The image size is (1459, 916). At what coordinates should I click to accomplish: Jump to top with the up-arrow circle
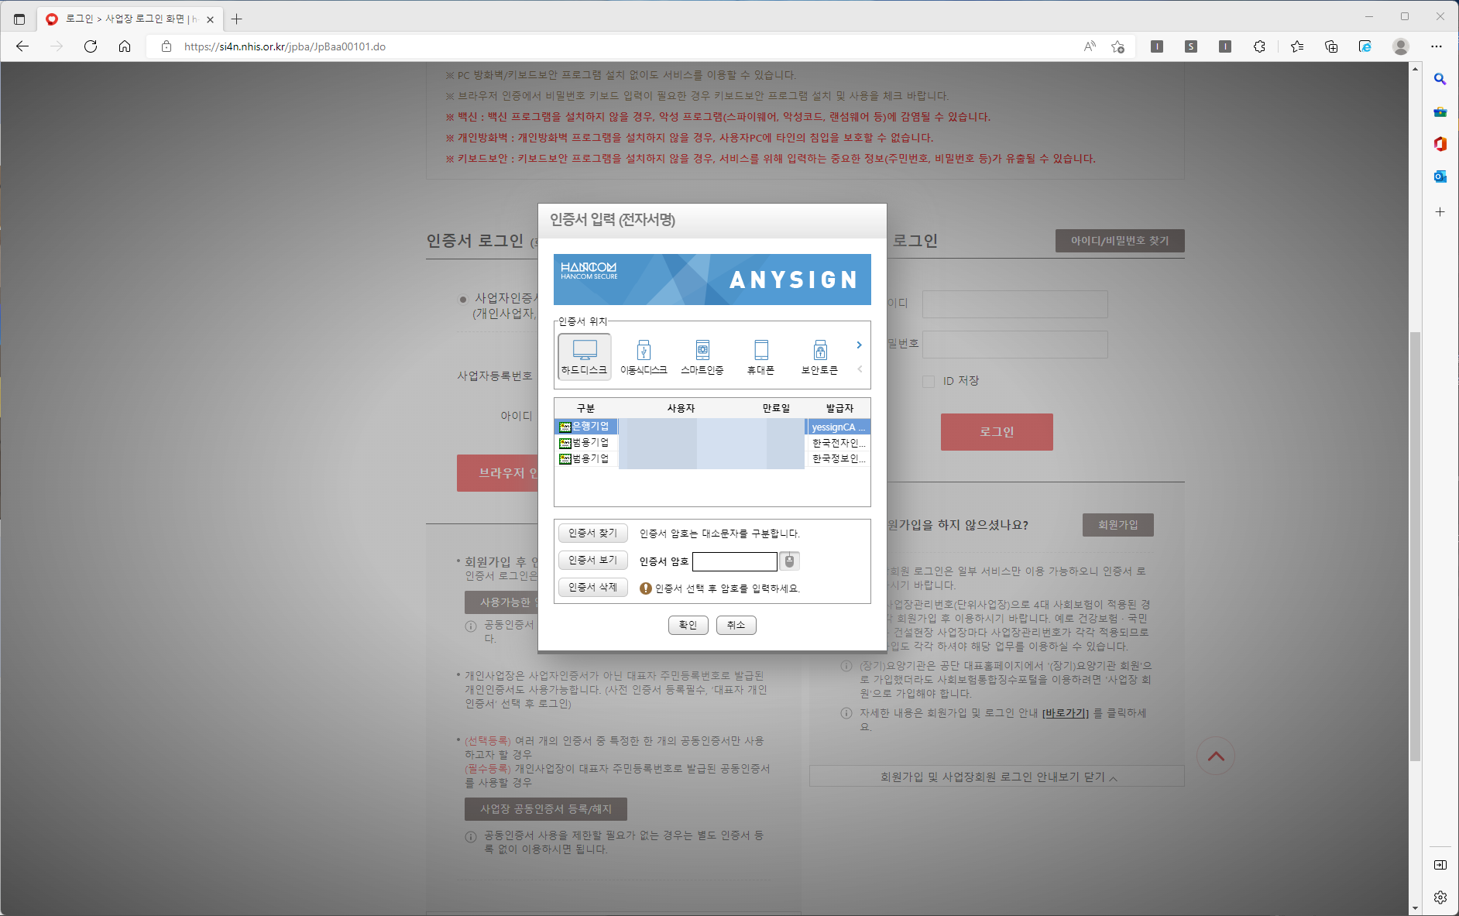[1216, 756]
